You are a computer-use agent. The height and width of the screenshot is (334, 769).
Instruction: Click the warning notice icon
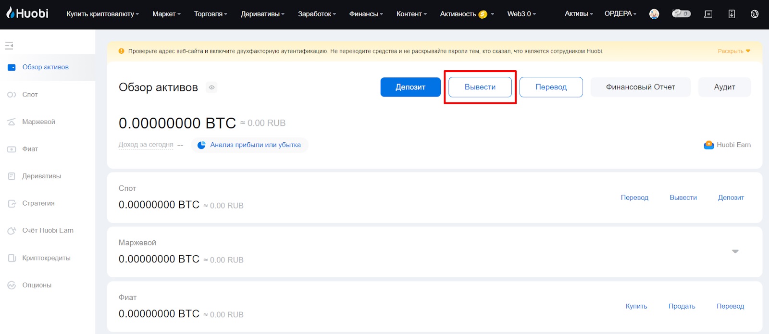[122, 51]
